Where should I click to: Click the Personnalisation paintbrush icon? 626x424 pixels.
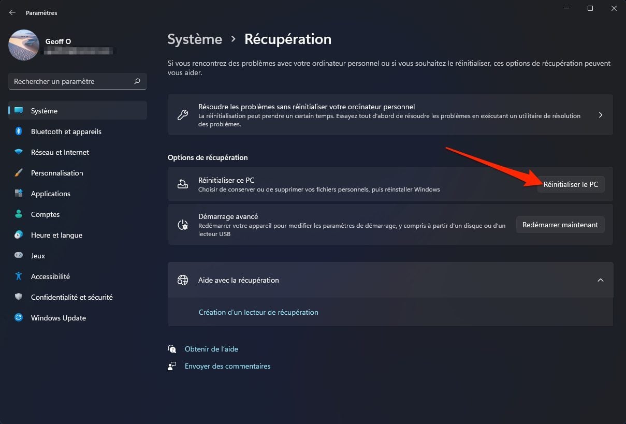(x=19, y=173)
